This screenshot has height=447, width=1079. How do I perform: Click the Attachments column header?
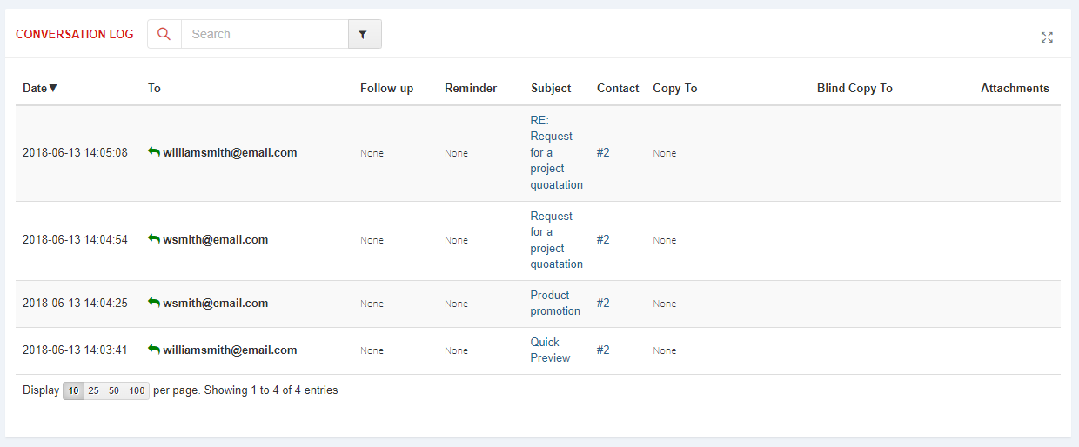1015,88
